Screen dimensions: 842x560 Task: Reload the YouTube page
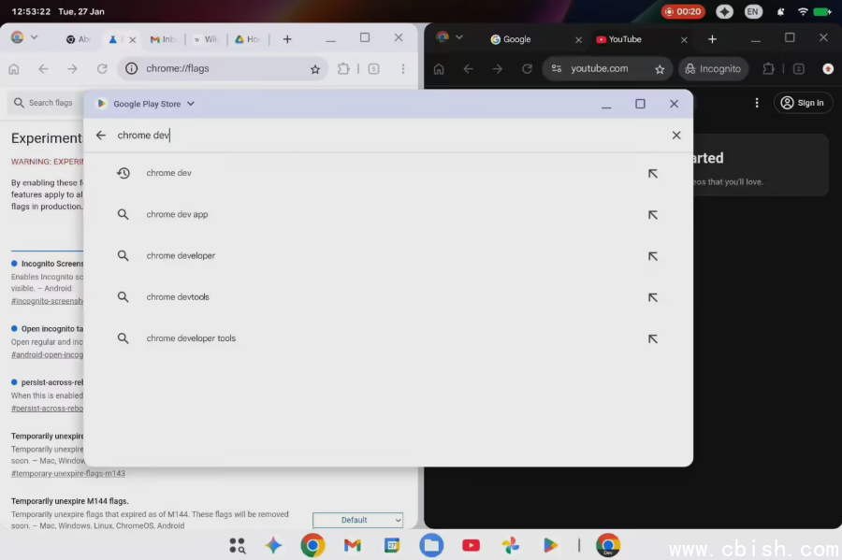click(x=527, y=69)
